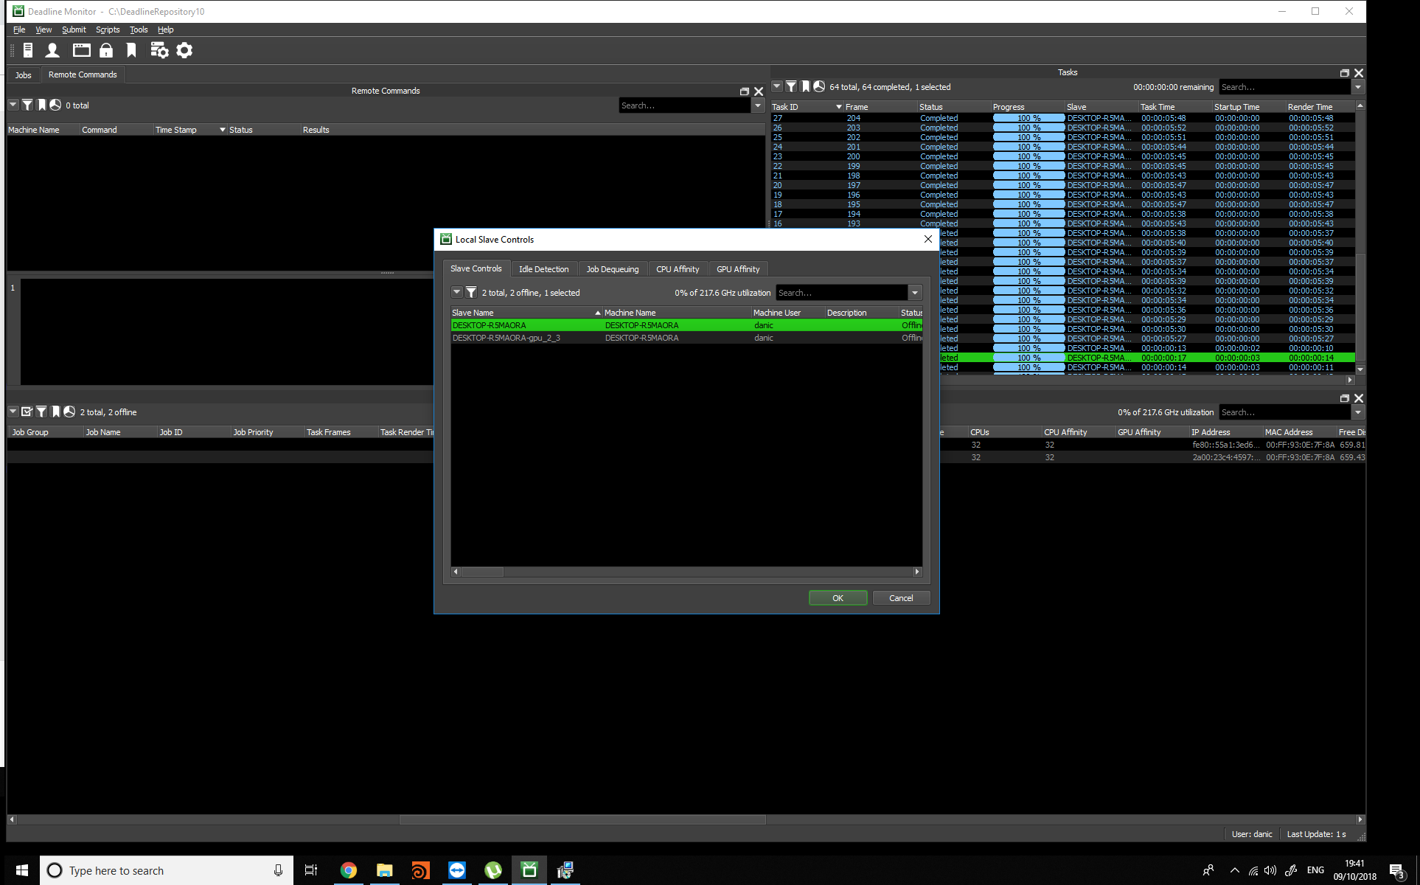
Task: Open the Tasks search dropdown arrow
Action: tap(1357, 86)
